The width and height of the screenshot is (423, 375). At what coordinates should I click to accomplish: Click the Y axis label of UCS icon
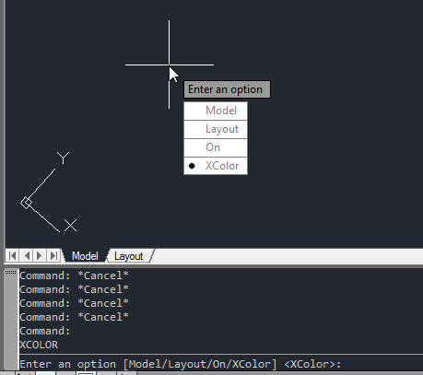pos(64,158)
